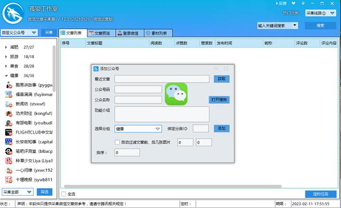
Task: Click the 添加 button in the dialog
Action: pyautogui.click(x=222, y=129)
